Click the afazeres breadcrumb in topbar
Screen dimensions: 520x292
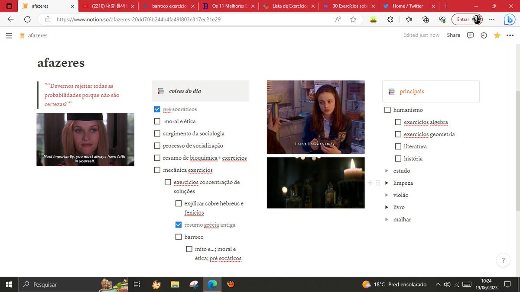pyautogui.click(x=33, y=35)
